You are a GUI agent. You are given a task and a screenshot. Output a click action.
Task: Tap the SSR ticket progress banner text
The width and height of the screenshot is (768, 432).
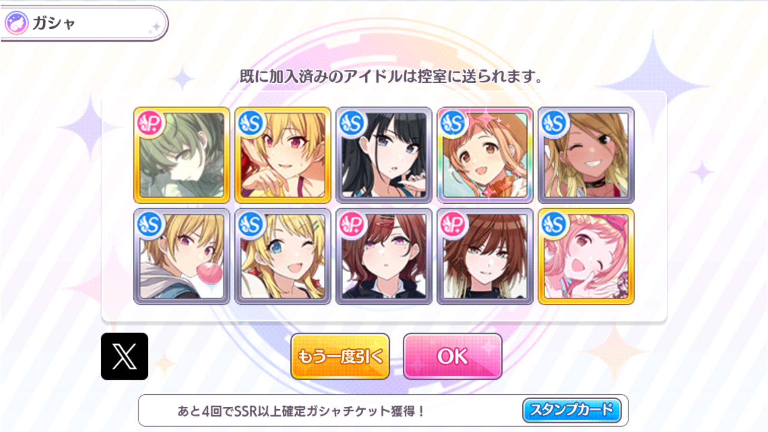point(301,411)
